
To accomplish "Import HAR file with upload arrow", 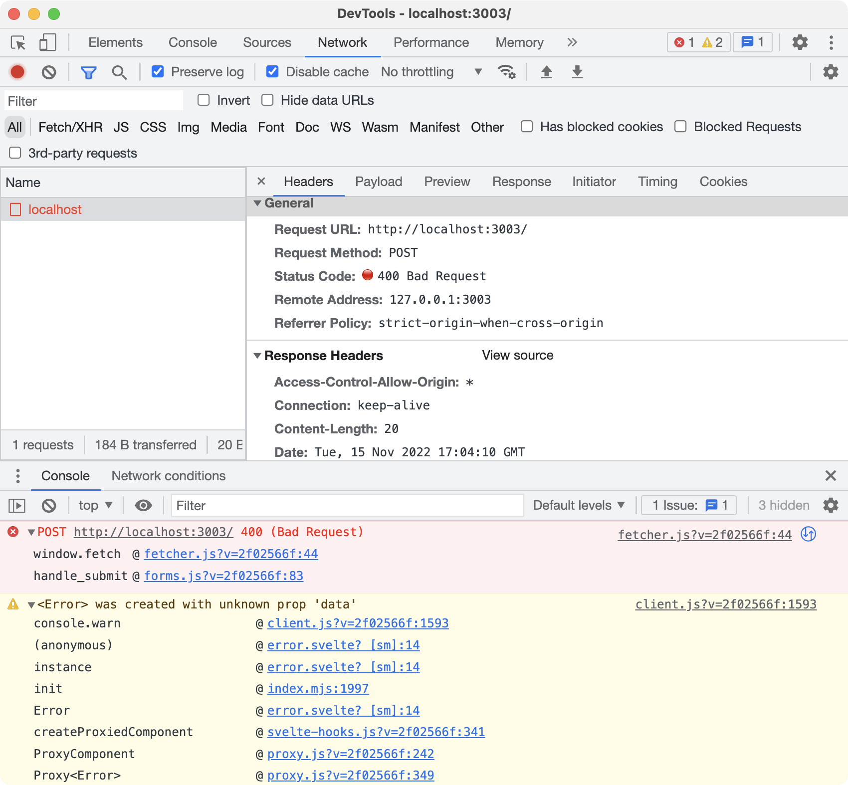I will [x=547, y=72].
